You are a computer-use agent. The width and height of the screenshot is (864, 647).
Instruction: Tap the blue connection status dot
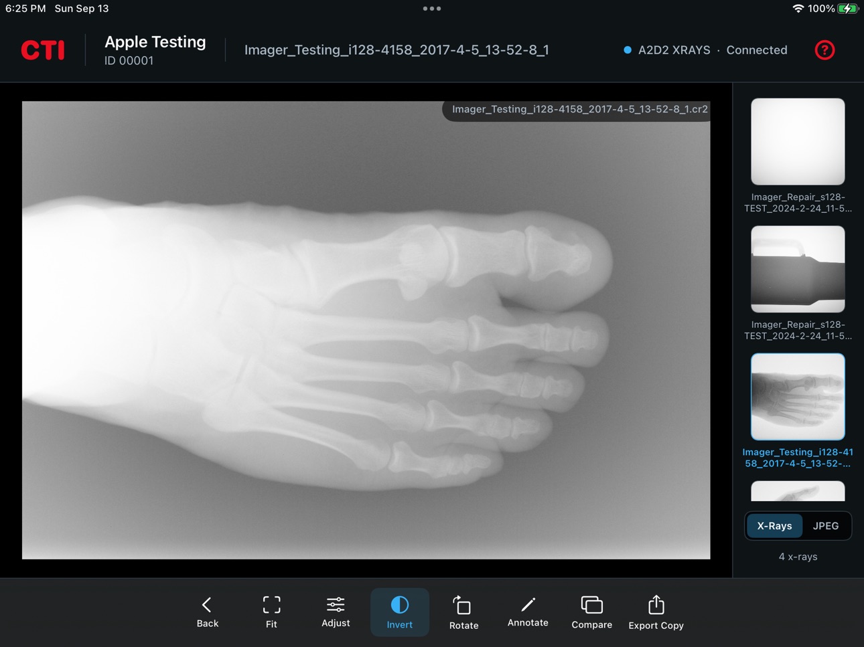pyautogui.click(x=628, y=50)
